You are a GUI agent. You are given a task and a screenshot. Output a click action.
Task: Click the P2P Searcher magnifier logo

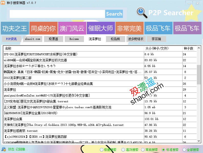142,13
